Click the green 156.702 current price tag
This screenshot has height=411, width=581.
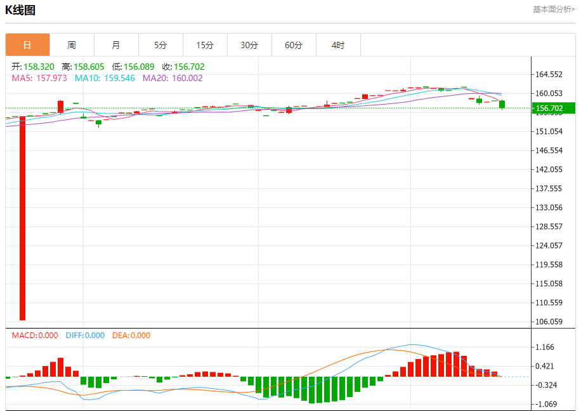[553, 108]
